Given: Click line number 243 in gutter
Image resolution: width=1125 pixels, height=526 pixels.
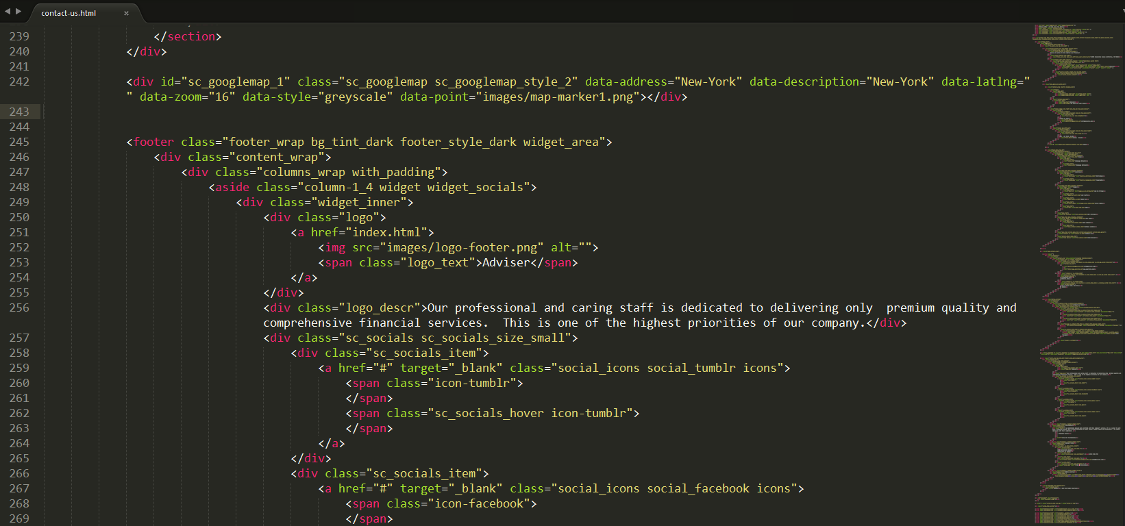Looking at the screenshot, I should [19, 112].
